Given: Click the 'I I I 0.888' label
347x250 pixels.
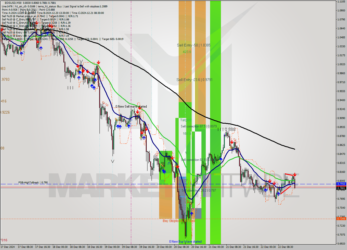Looking at the screenshot, I should tap(227, 130).
